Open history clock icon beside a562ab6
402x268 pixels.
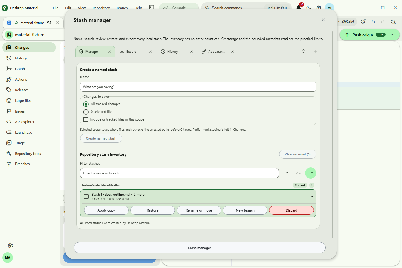click(363, 21)
